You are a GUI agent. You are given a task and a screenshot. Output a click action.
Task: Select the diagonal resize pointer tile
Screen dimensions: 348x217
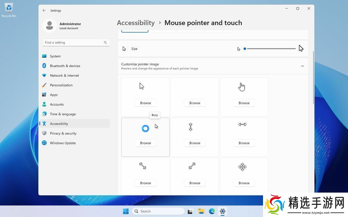pyautogui.click(x=143, y=166)
